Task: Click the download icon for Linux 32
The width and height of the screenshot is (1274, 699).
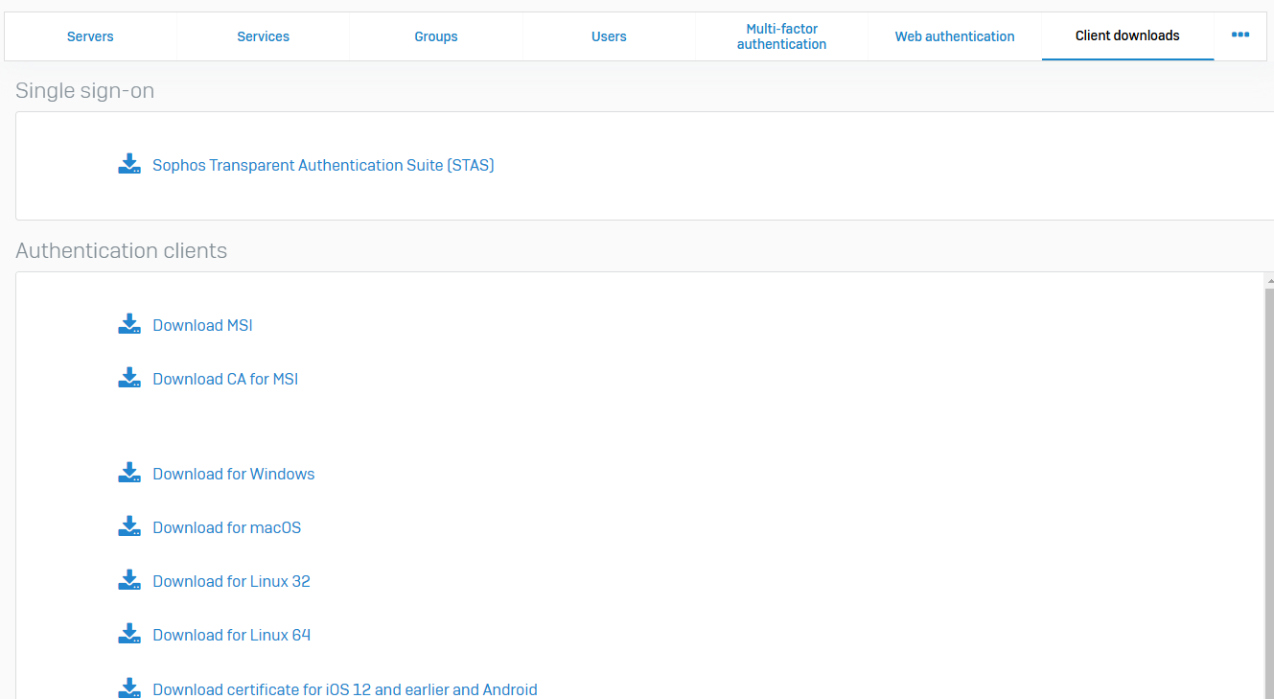Action: (129, 581)
